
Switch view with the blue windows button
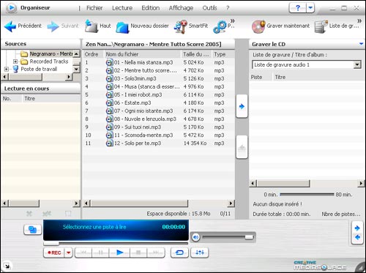point(33,230)
